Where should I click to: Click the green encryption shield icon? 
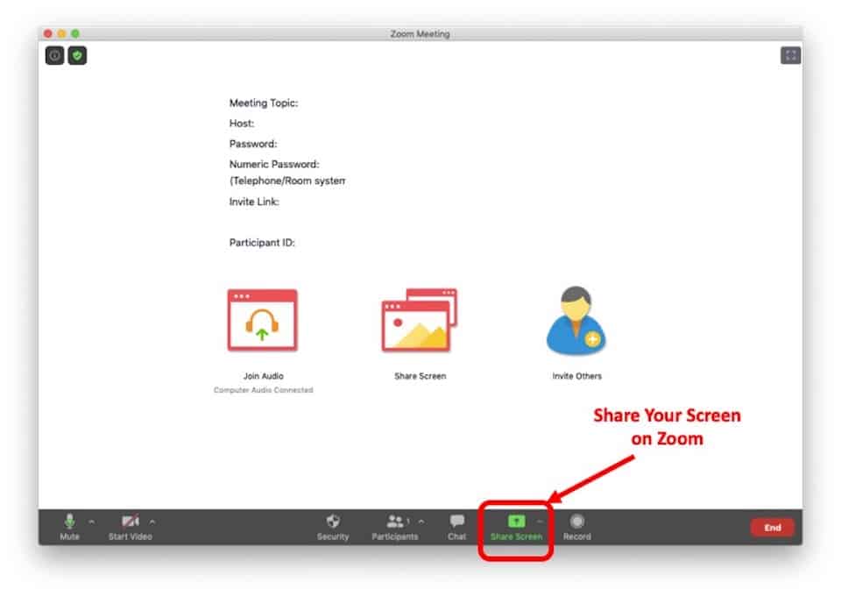[x=77, y=55]
